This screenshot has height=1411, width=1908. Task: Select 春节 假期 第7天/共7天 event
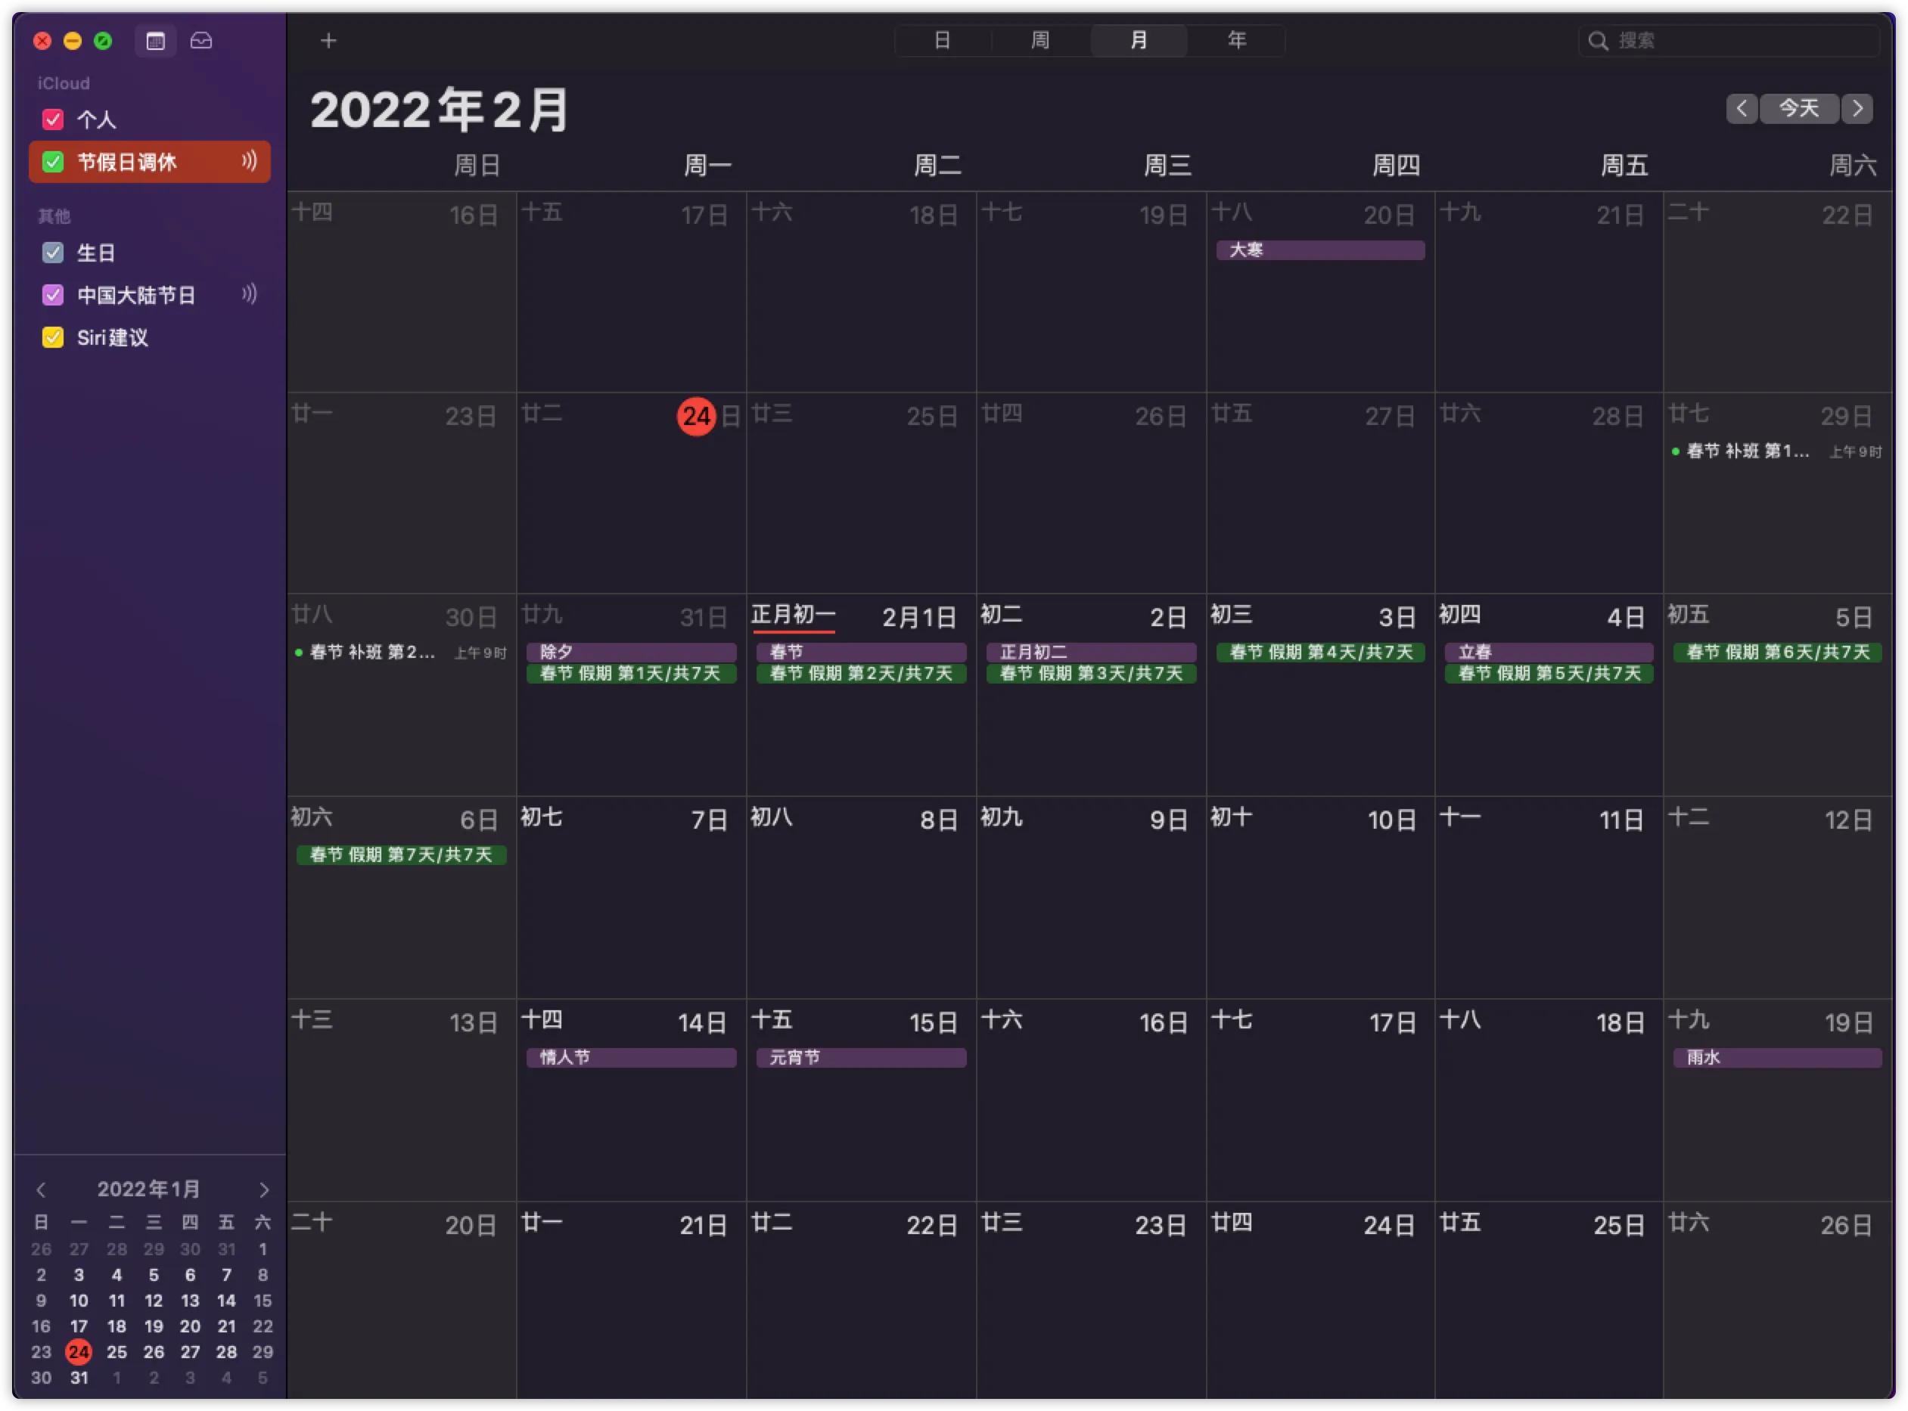pos(402,855)
